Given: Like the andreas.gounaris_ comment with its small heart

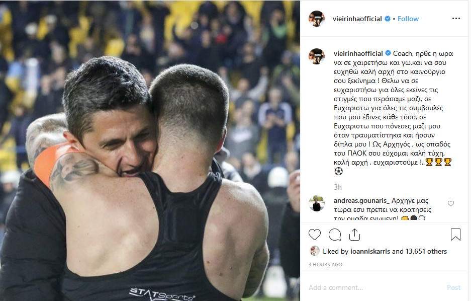Looking at the screenshot, I should point(450,203).
